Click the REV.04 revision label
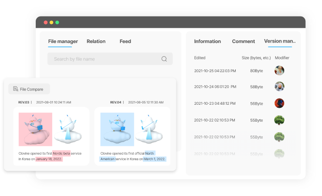Viewport: 322px width, 196px height. (x=115, y=102)
